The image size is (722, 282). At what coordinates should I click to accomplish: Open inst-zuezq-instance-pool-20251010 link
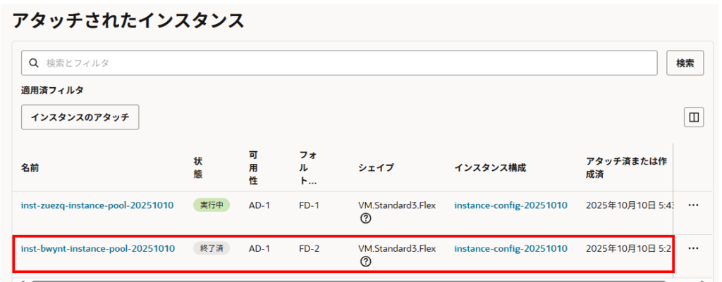pyautogui.click(x=97, y=205)
